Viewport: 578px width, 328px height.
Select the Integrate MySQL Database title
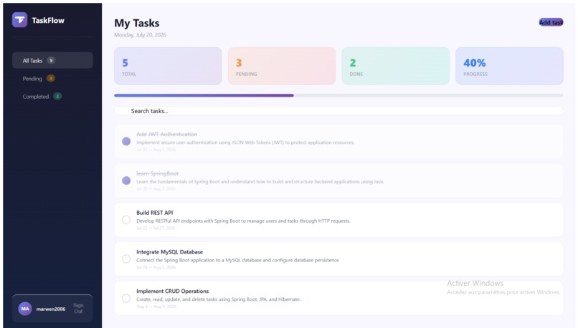(169, 252)
